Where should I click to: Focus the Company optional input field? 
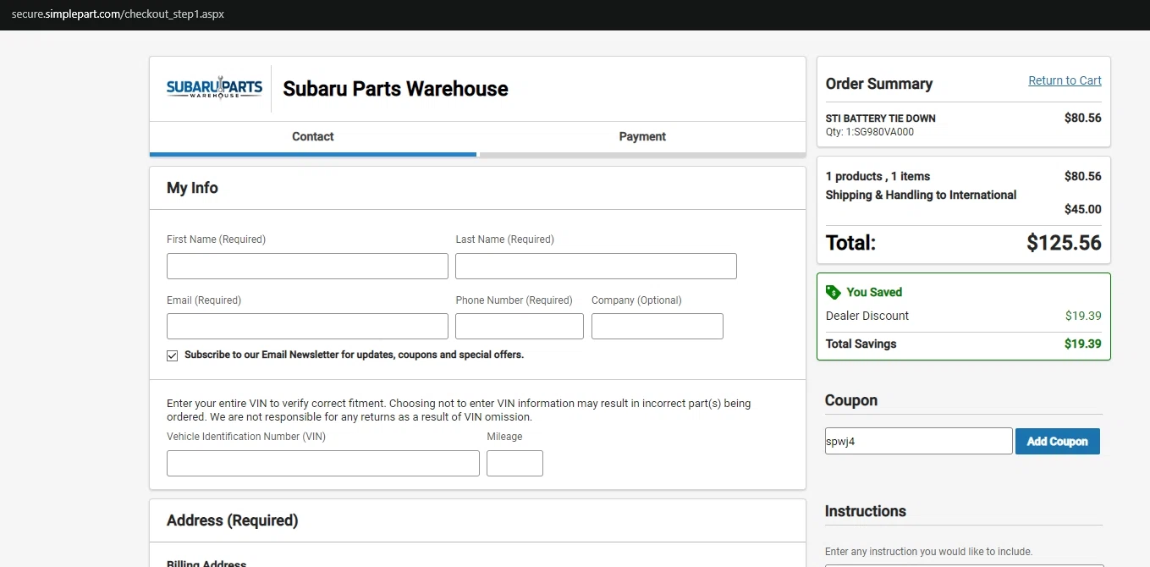click(x=658, y=326)
